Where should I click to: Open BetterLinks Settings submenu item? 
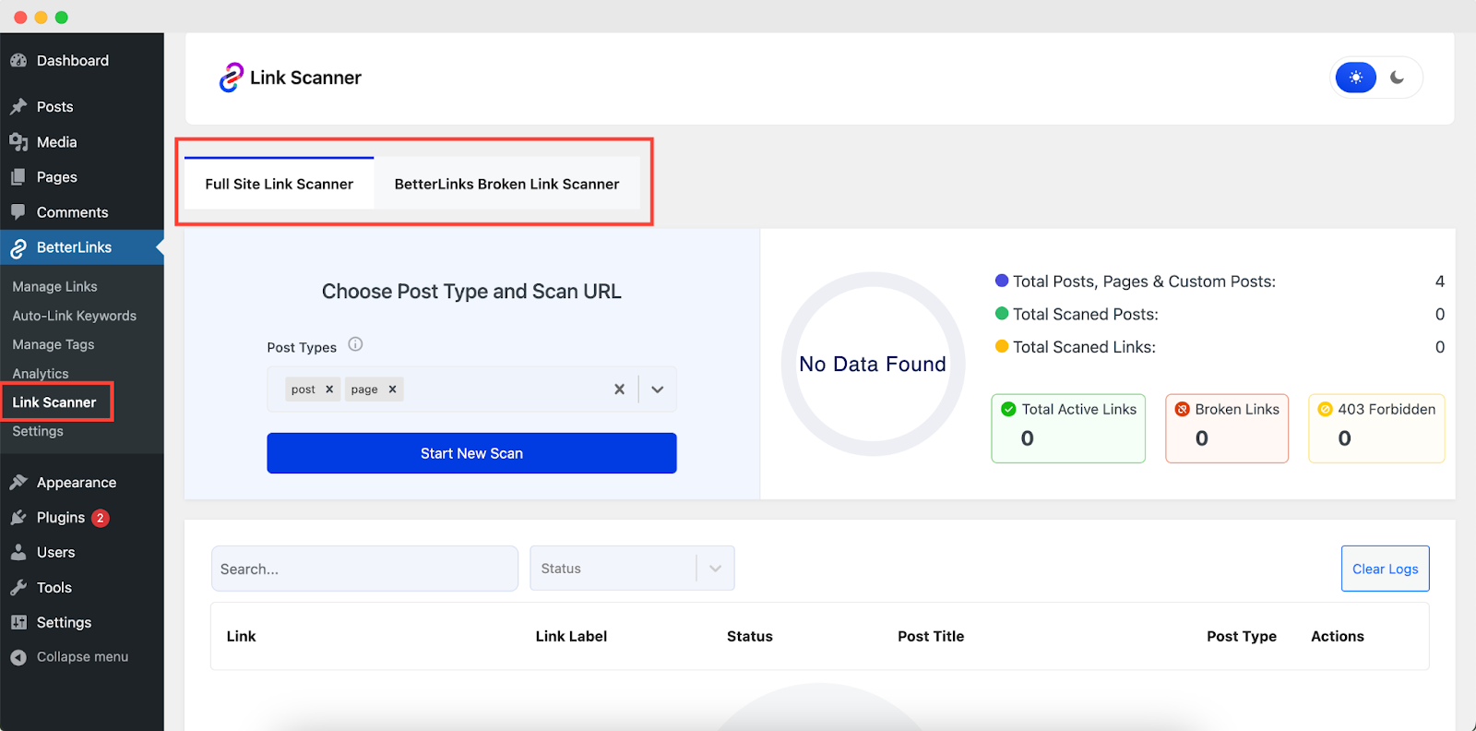38,431
